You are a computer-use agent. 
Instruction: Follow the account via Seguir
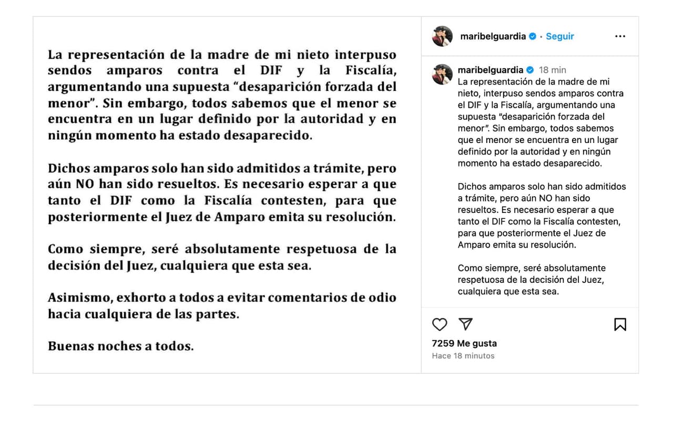coord(560,36)
